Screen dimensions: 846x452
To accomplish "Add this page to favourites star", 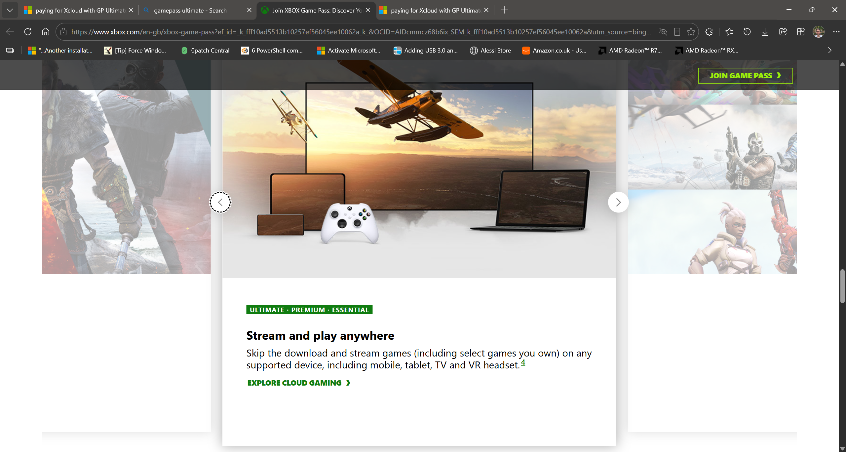I will tap(691, 32).
